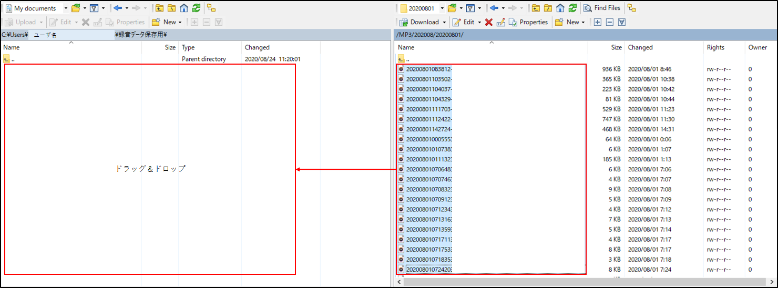Expand local New dropdown arrow

[180, 22]
